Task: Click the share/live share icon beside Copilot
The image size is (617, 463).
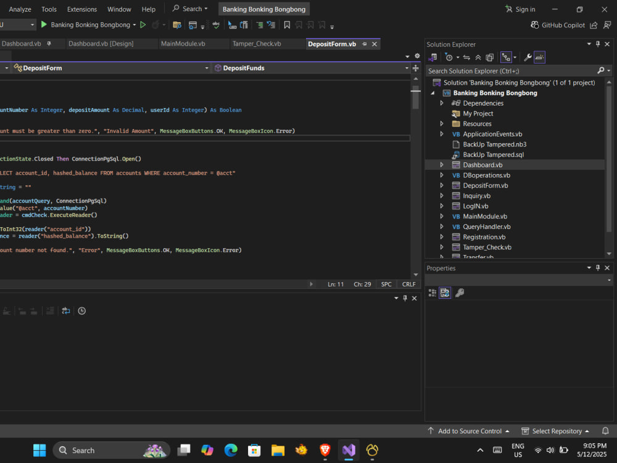Action: 594,25
